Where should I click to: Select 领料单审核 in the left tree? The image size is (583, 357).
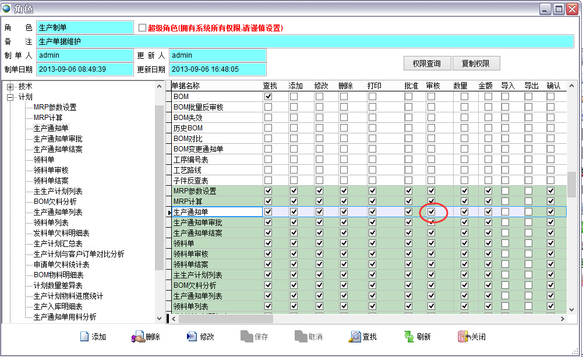51,170
